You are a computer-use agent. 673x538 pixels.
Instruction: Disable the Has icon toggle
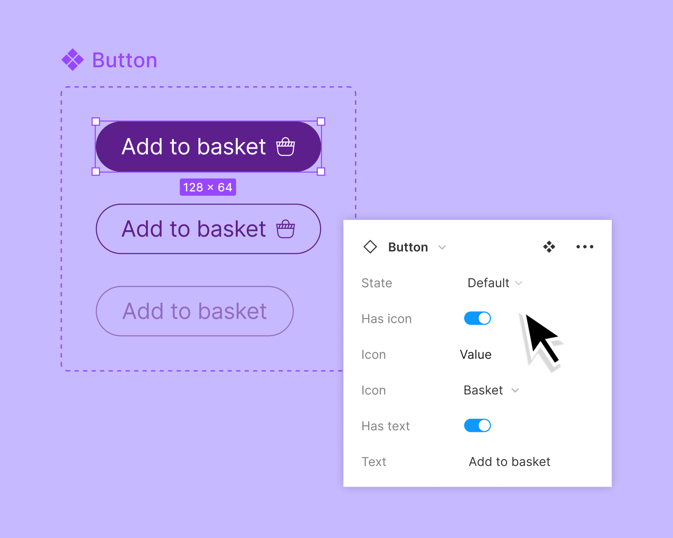tap(477, 318)
